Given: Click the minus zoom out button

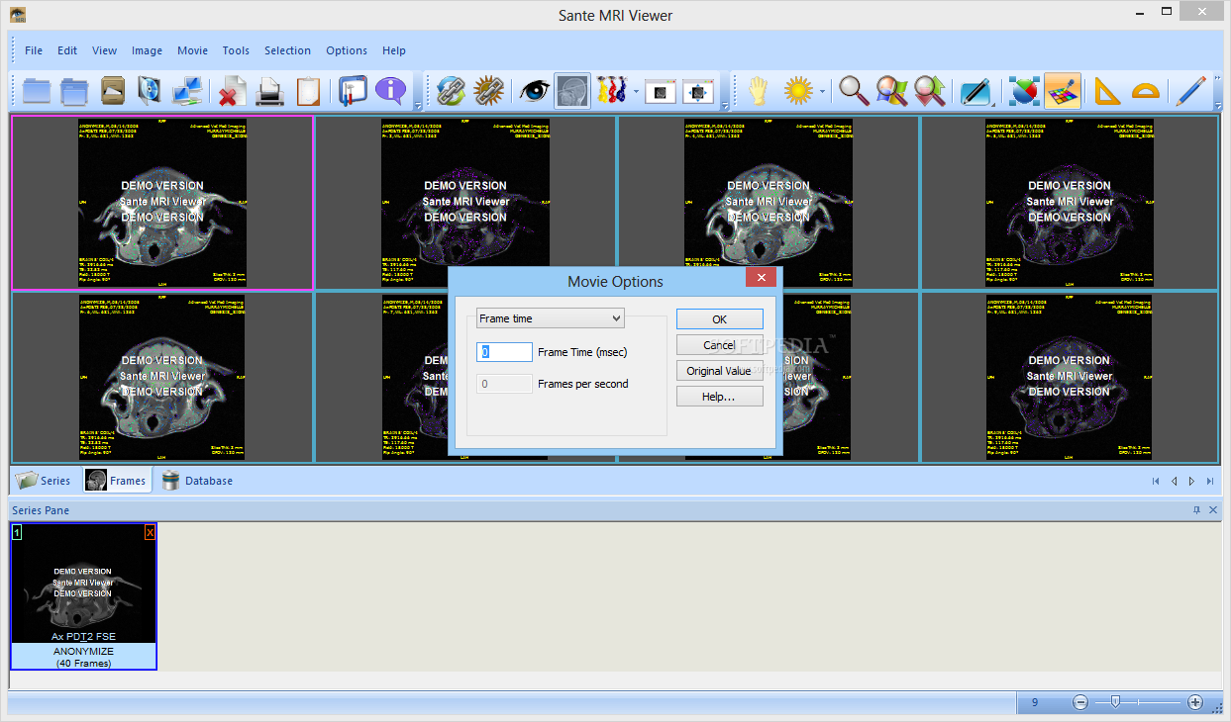Looking at the screenshot, I should click(1080, 702).
